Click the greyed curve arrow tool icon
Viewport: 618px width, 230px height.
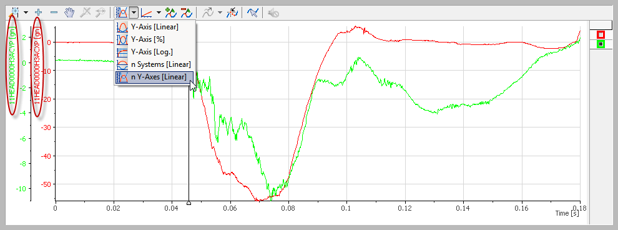tap(208, 12)
